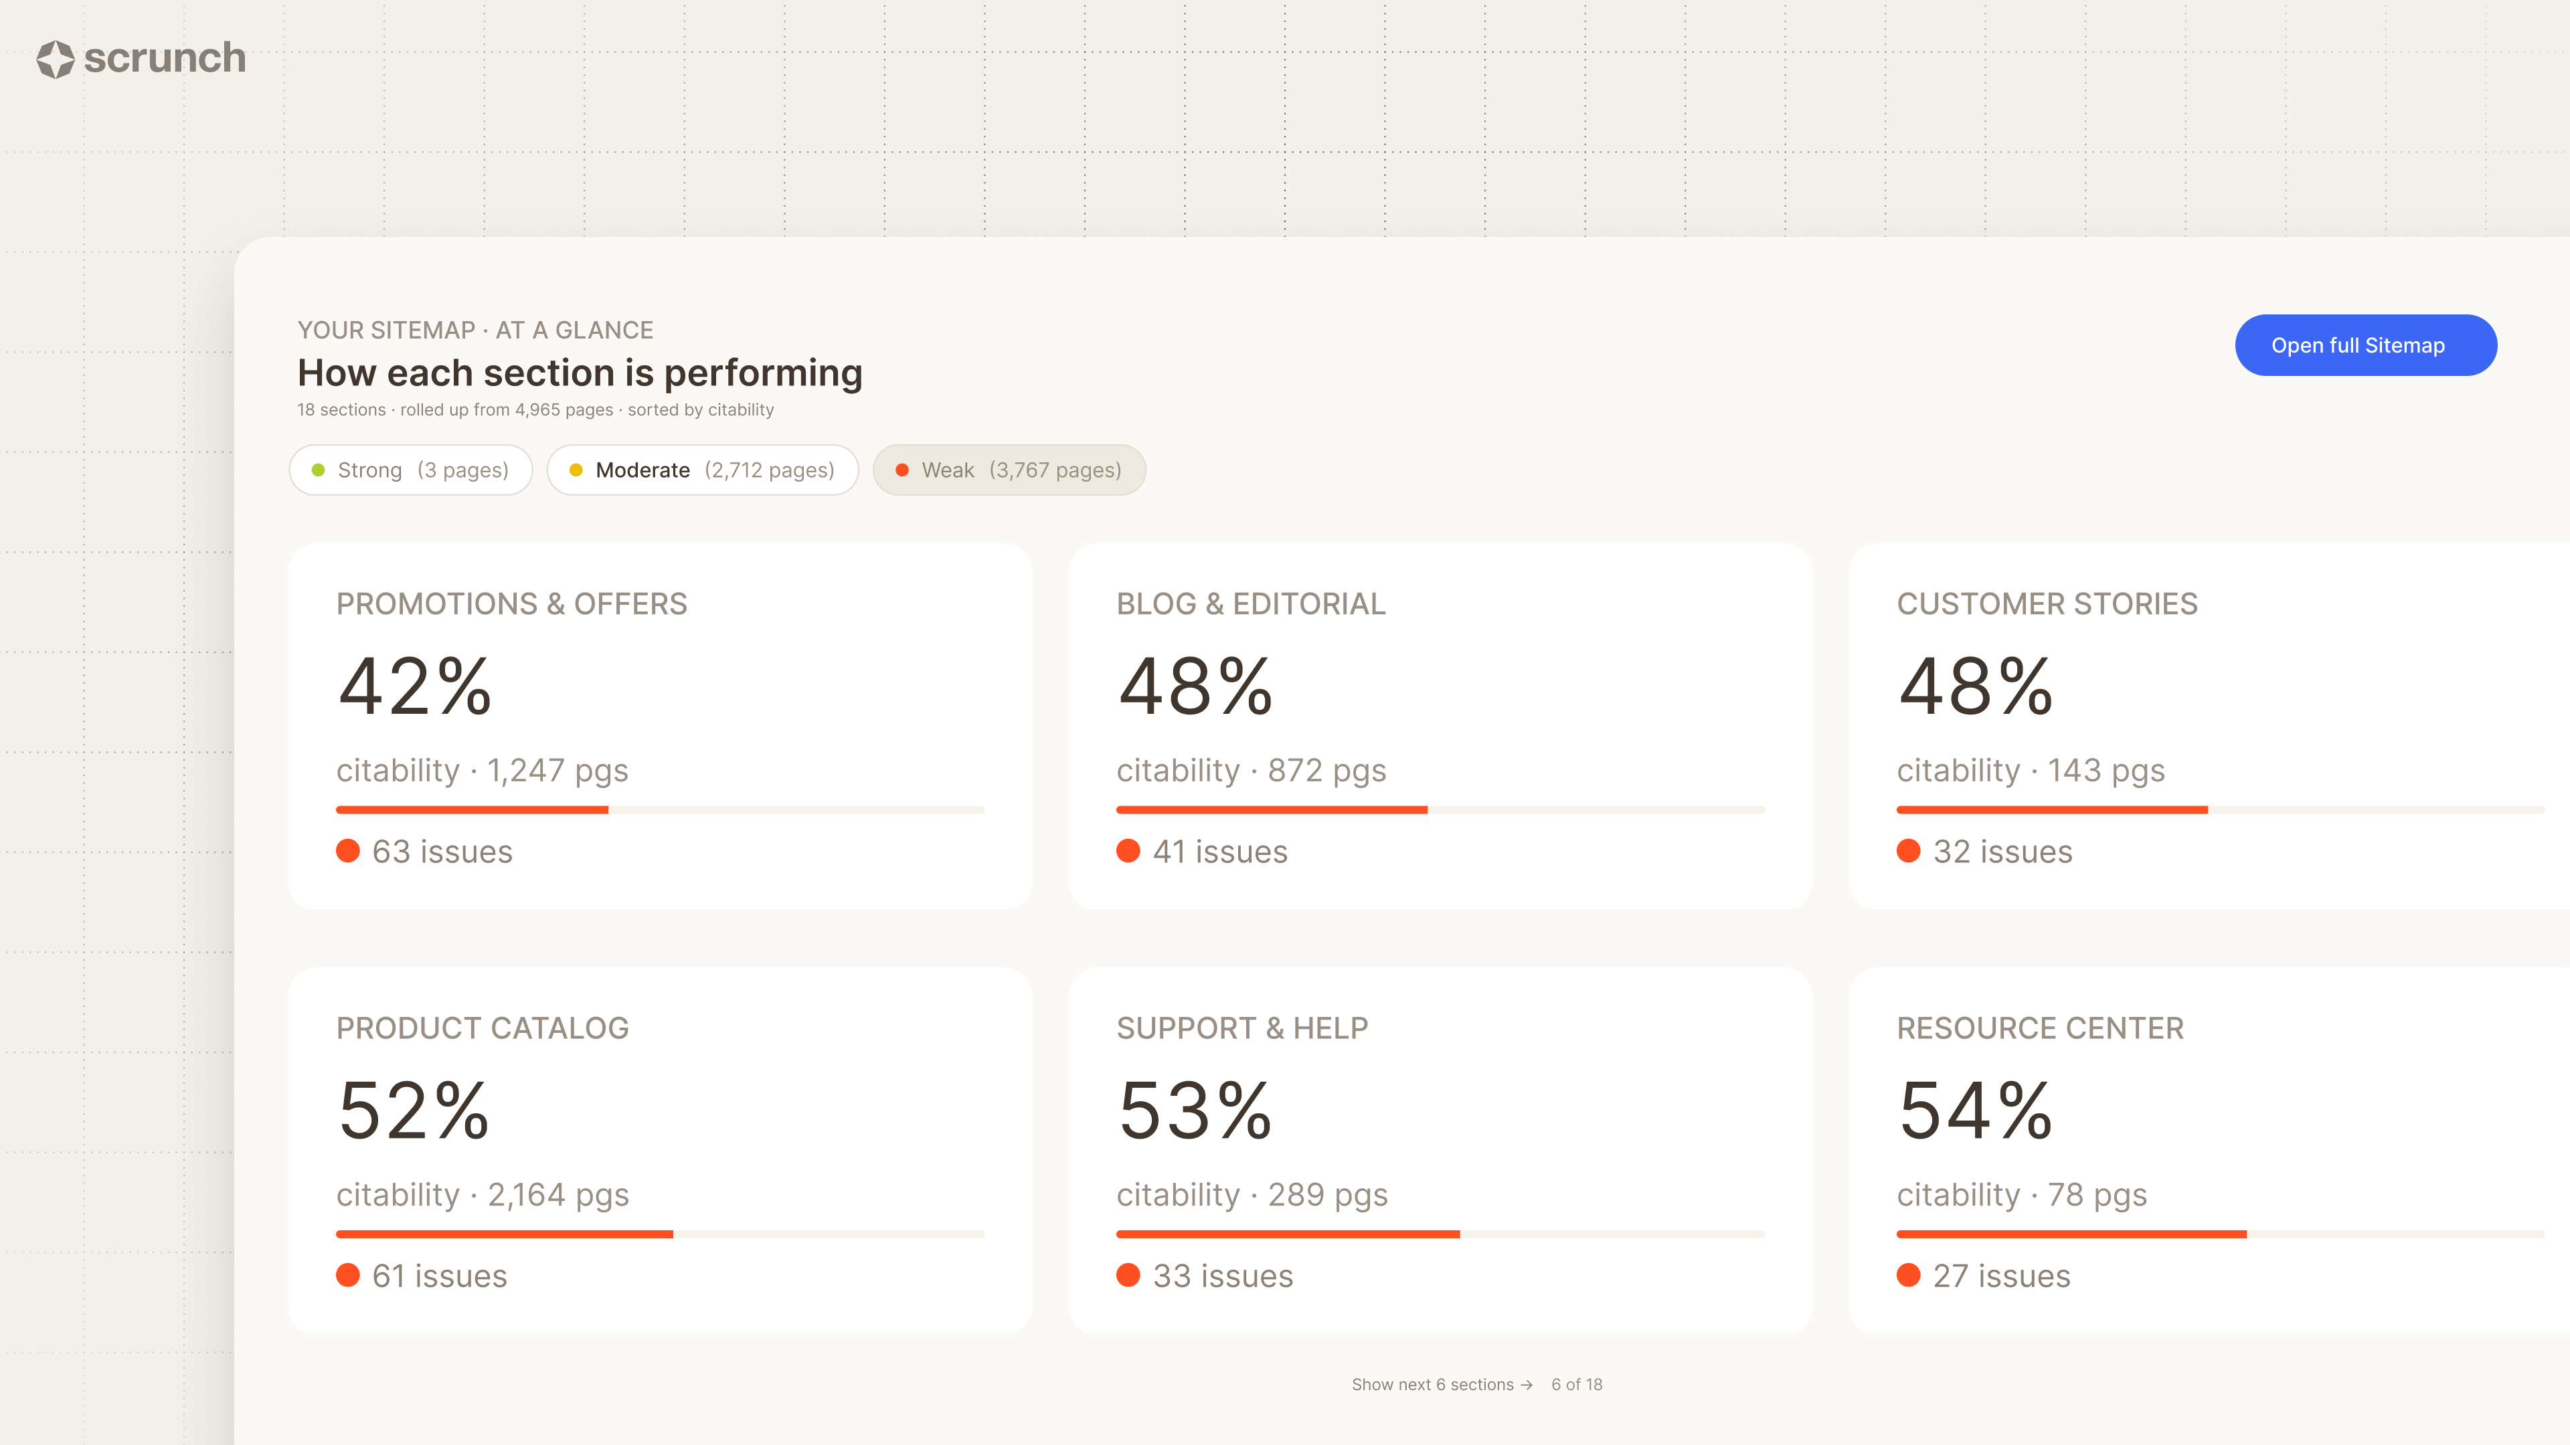Click the orange dot beside 41 issues
Screen dimensions: 2570x1445
pos(1127,851)
